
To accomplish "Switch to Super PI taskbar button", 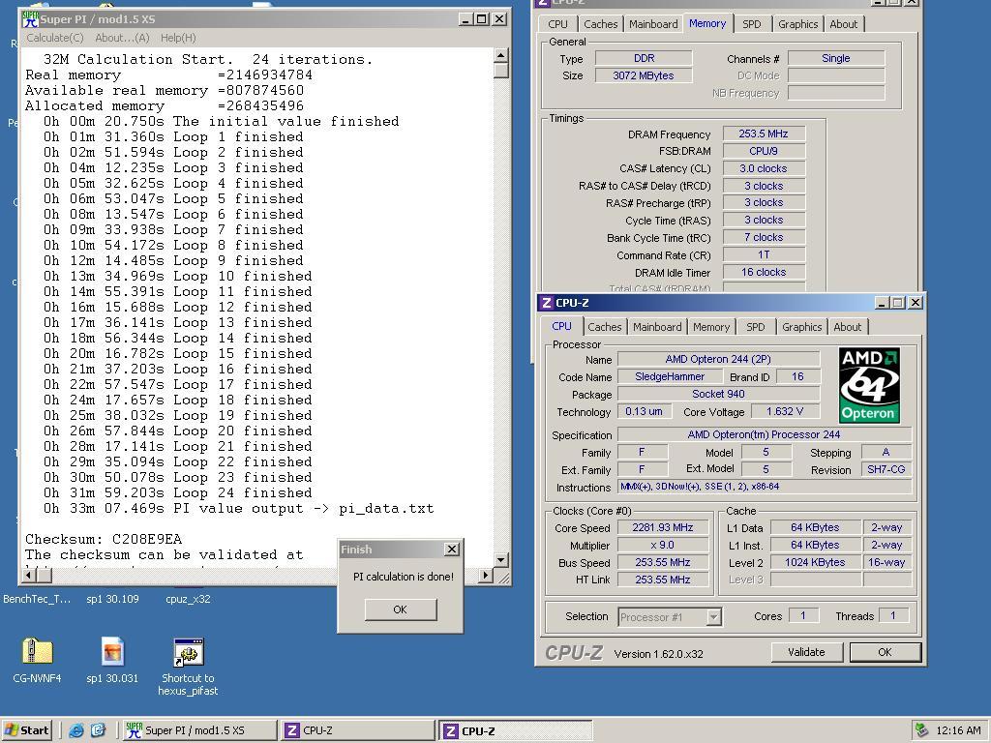I will click(x=199, y=730).
